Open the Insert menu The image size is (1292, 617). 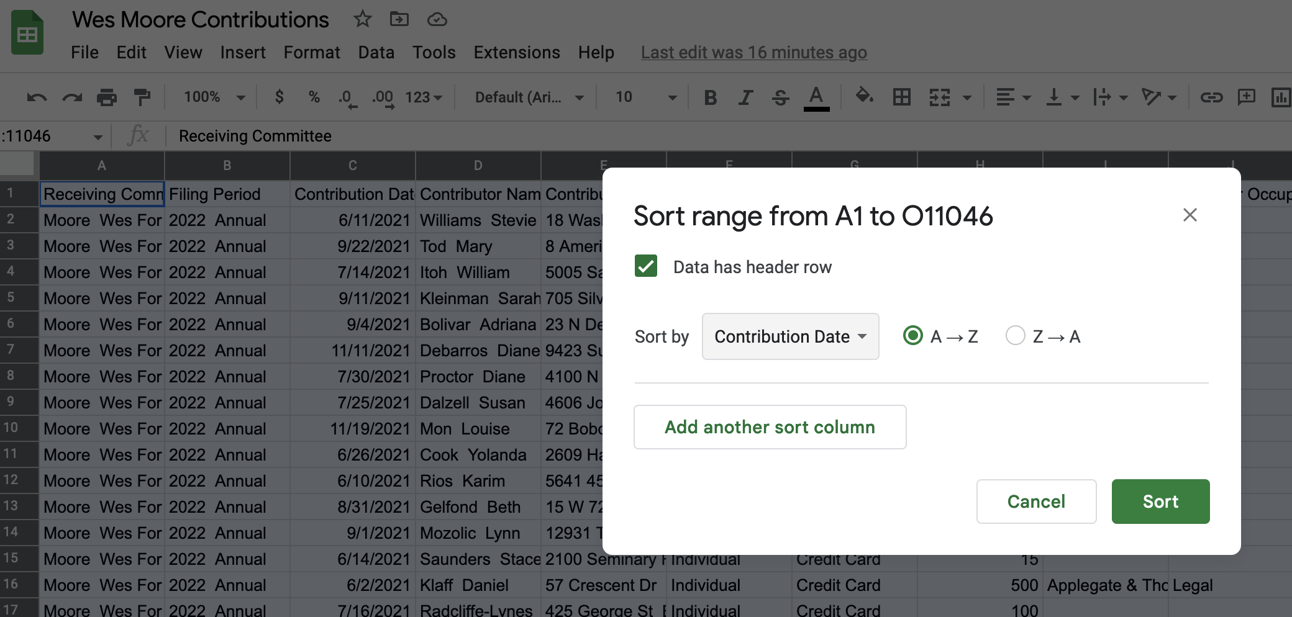point(243,53)
